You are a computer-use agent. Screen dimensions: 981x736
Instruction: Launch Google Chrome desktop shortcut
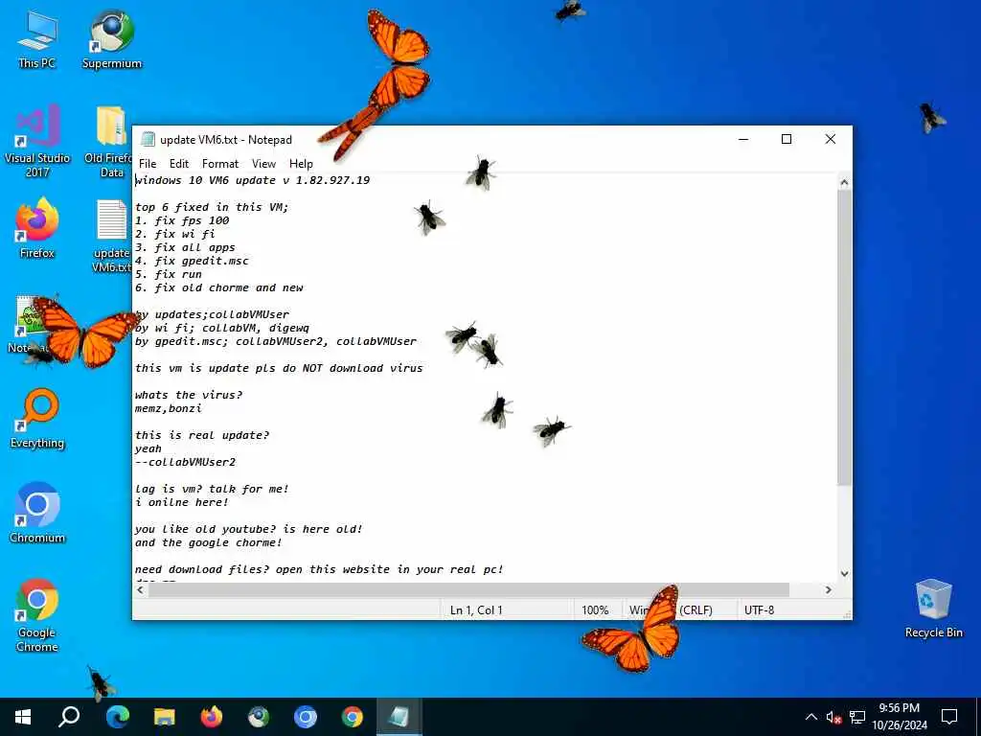37,616
